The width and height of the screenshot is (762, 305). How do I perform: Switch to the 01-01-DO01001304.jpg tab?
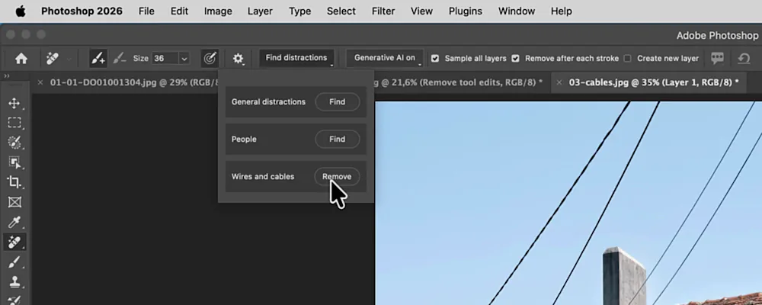pyautogui.click(x=135, y=82)
